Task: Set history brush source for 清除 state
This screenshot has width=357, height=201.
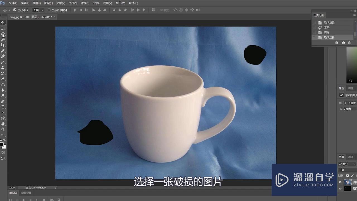Action: click(x=314, y=32)
